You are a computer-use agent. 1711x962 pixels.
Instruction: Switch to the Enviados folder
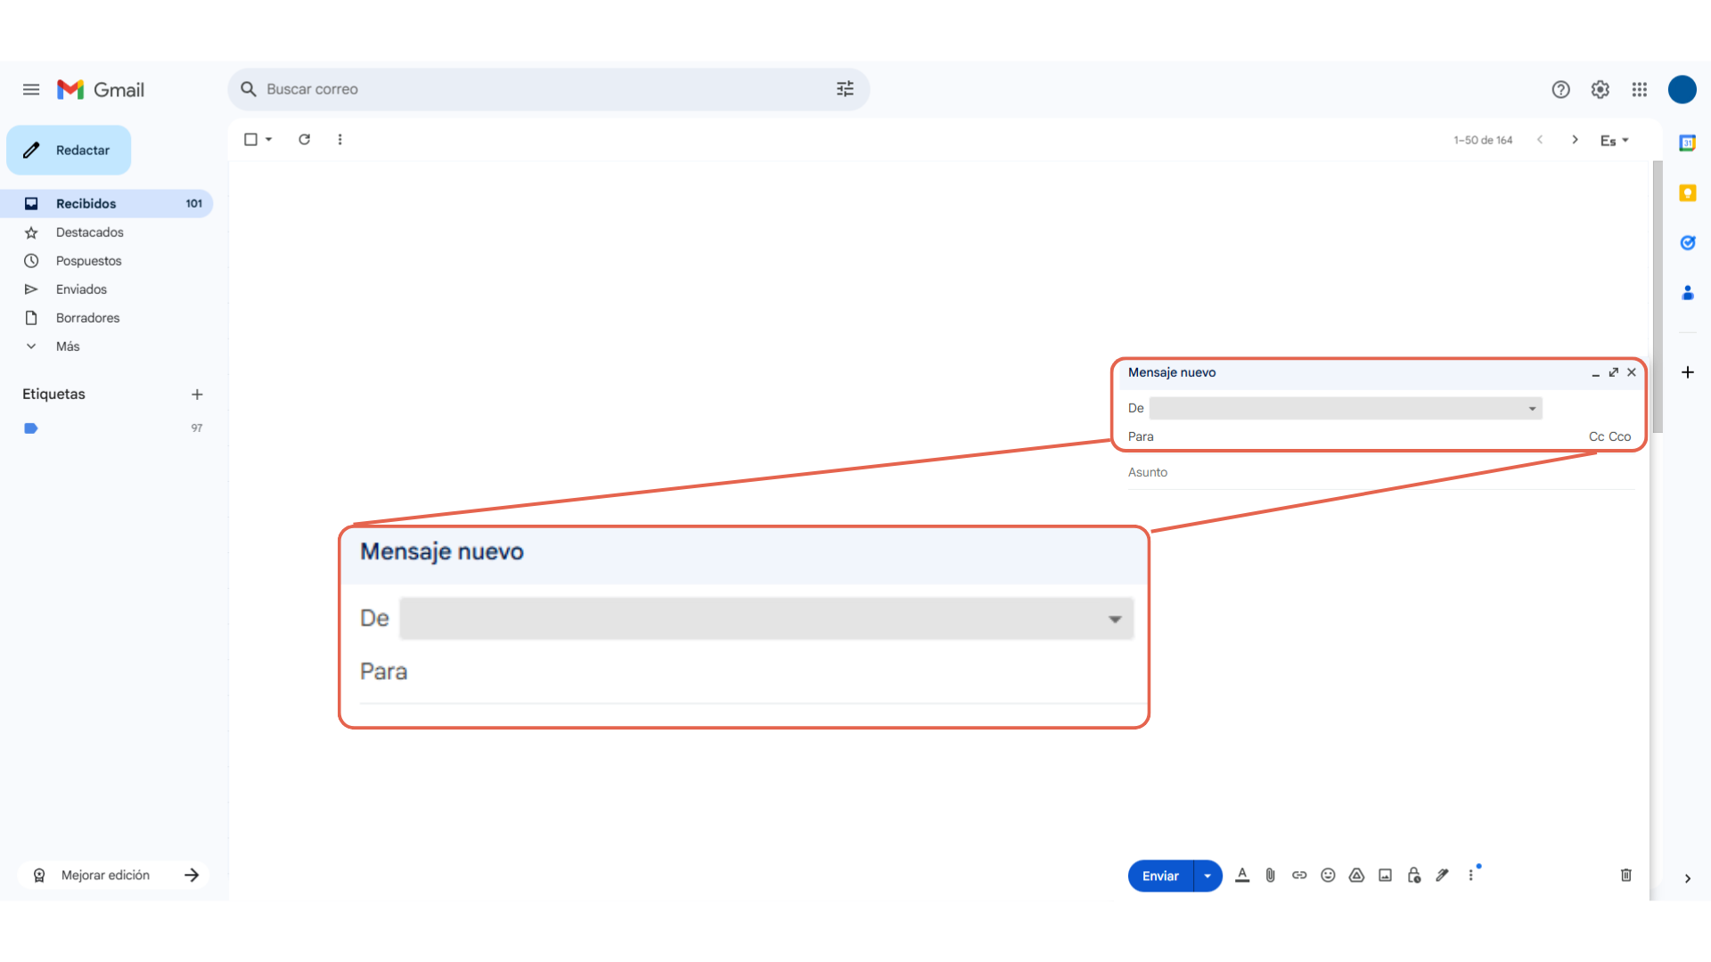pyautogui.click(x=81, y=289)
